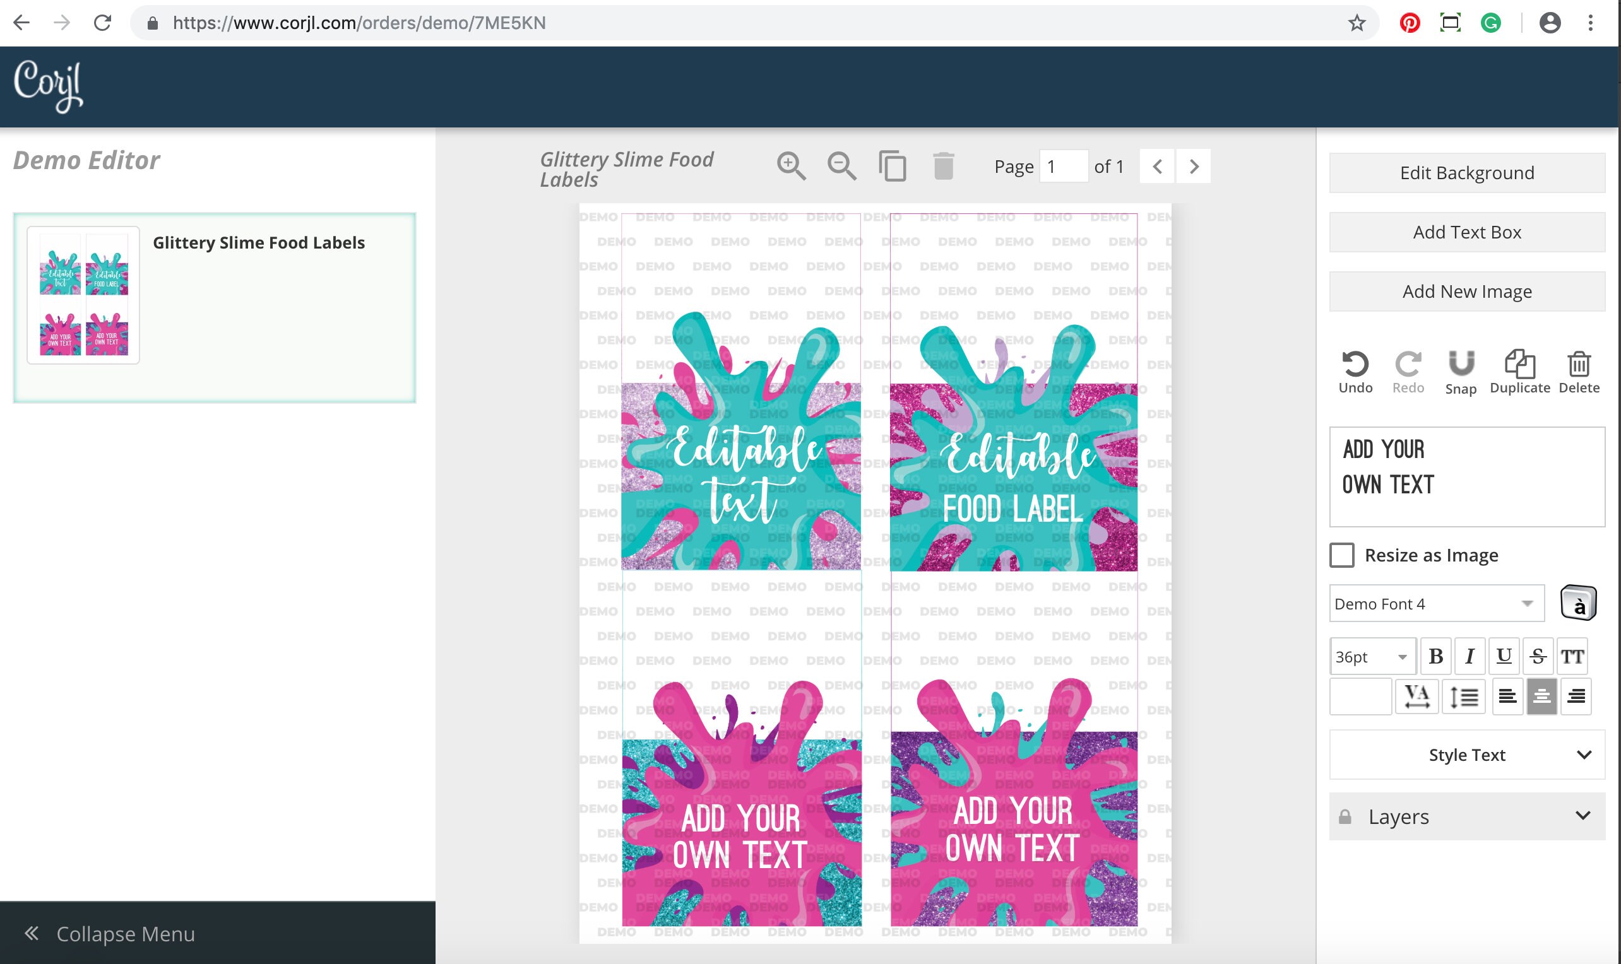Image resolution: width=1621 pixels, height=964 pixels.
Task: Open the special characters à button
Action: 1578,603
